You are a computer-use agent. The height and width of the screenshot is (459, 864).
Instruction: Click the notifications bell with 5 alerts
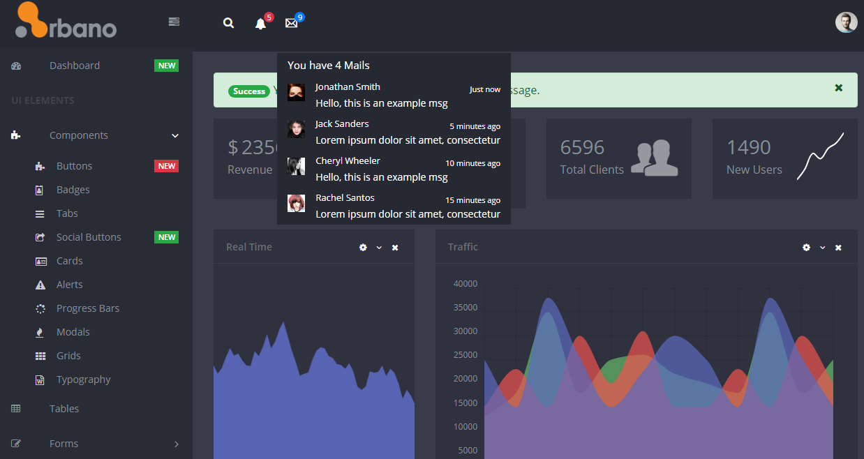(260, 23)
